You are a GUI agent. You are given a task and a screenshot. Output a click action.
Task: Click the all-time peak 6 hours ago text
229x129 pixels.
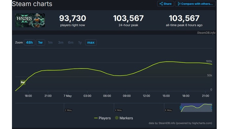pos(184,25)
